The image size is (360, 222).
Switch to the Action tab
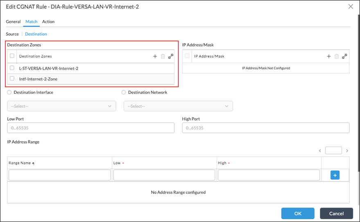(48, 22)
